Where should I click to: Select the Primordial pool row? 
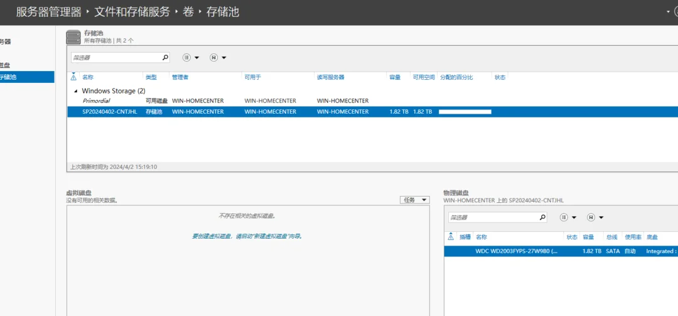coord(372,101)
